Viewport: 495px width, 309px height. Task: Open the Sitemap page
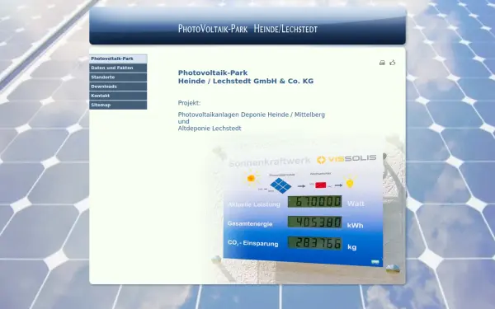pyautogui.click(x=118, y=105)
